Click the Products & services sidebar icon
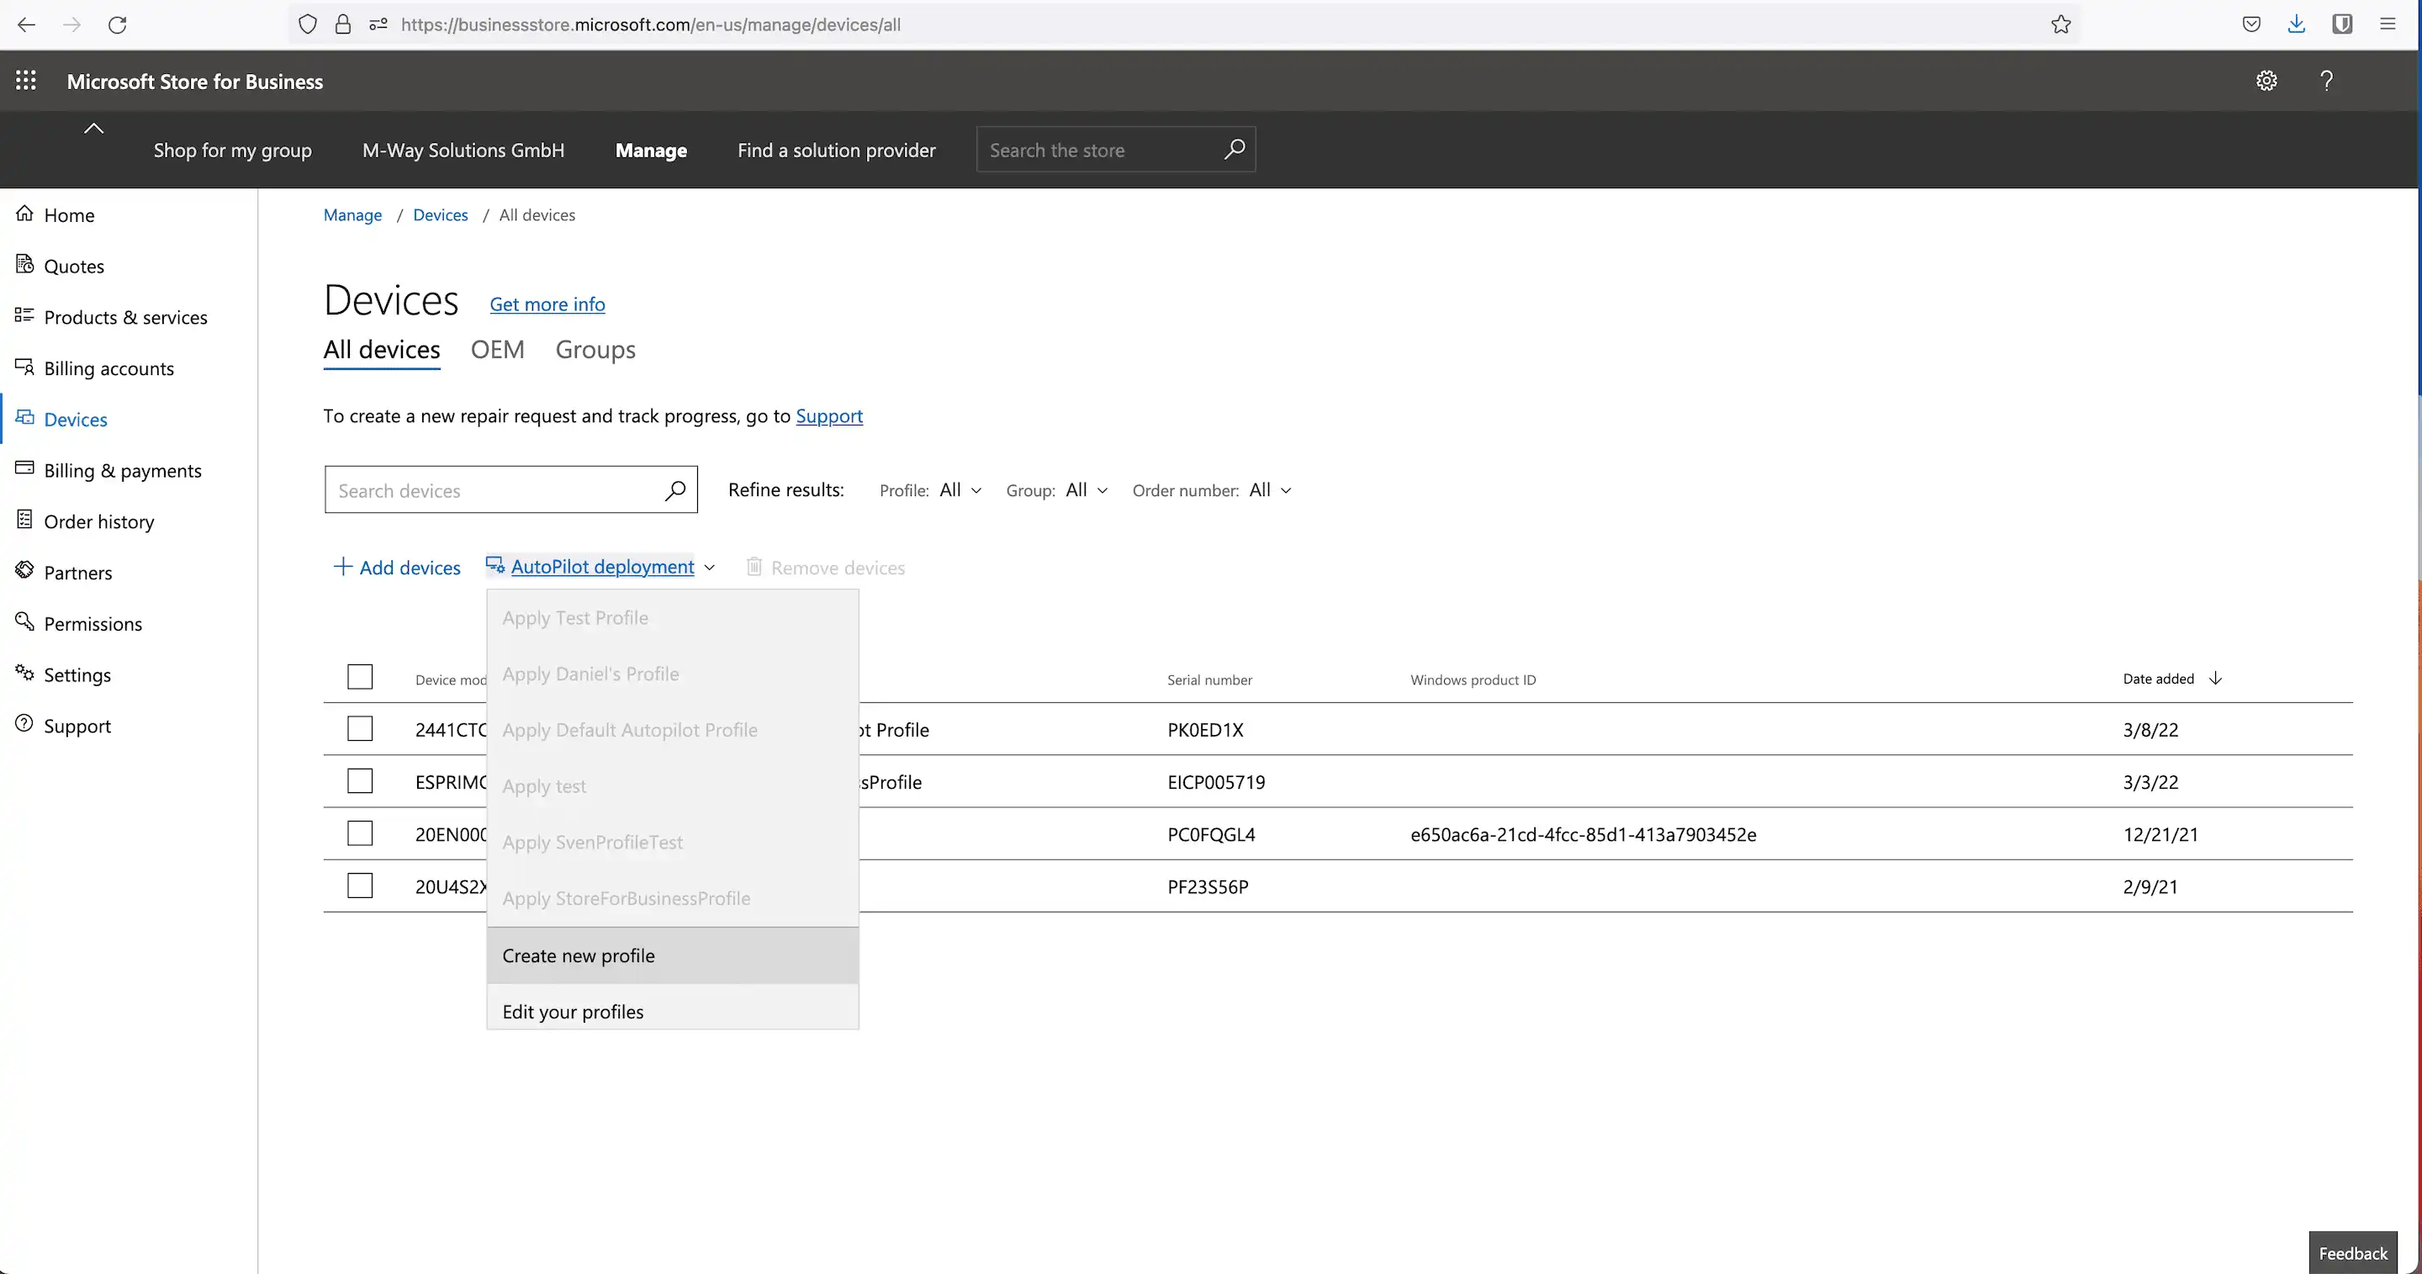 coord(24,315)
